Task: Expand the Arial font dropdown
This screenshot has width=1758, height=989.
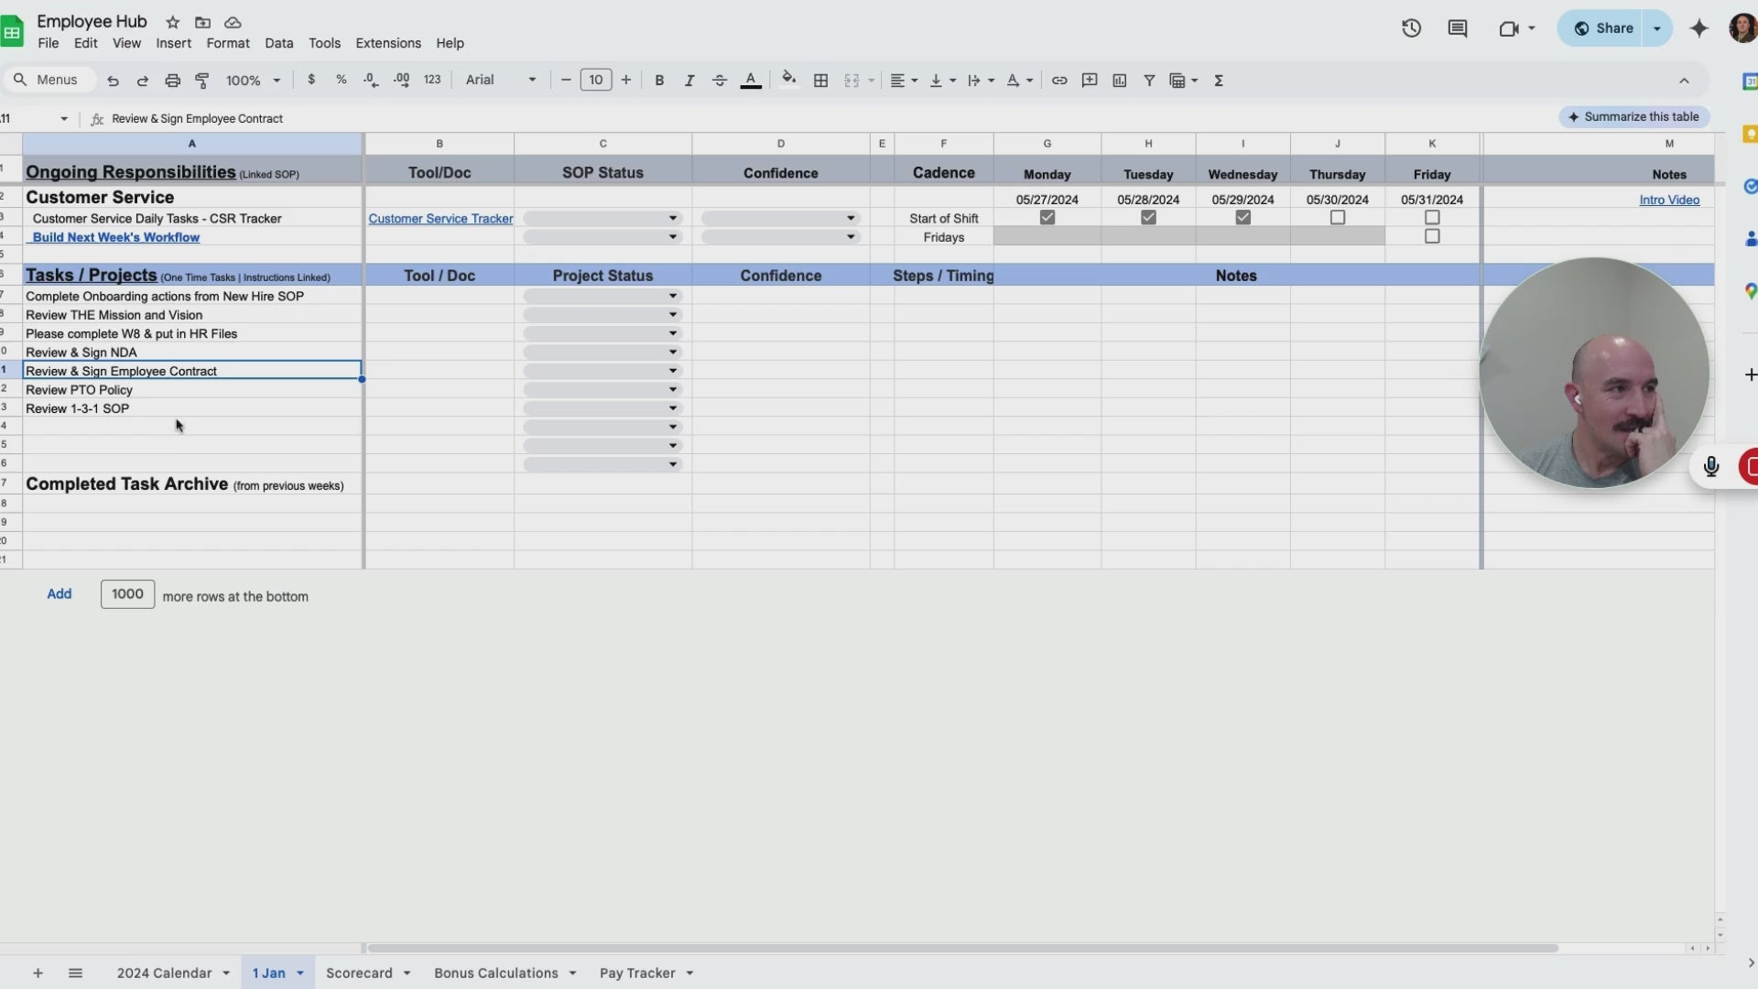Action: 501,81
